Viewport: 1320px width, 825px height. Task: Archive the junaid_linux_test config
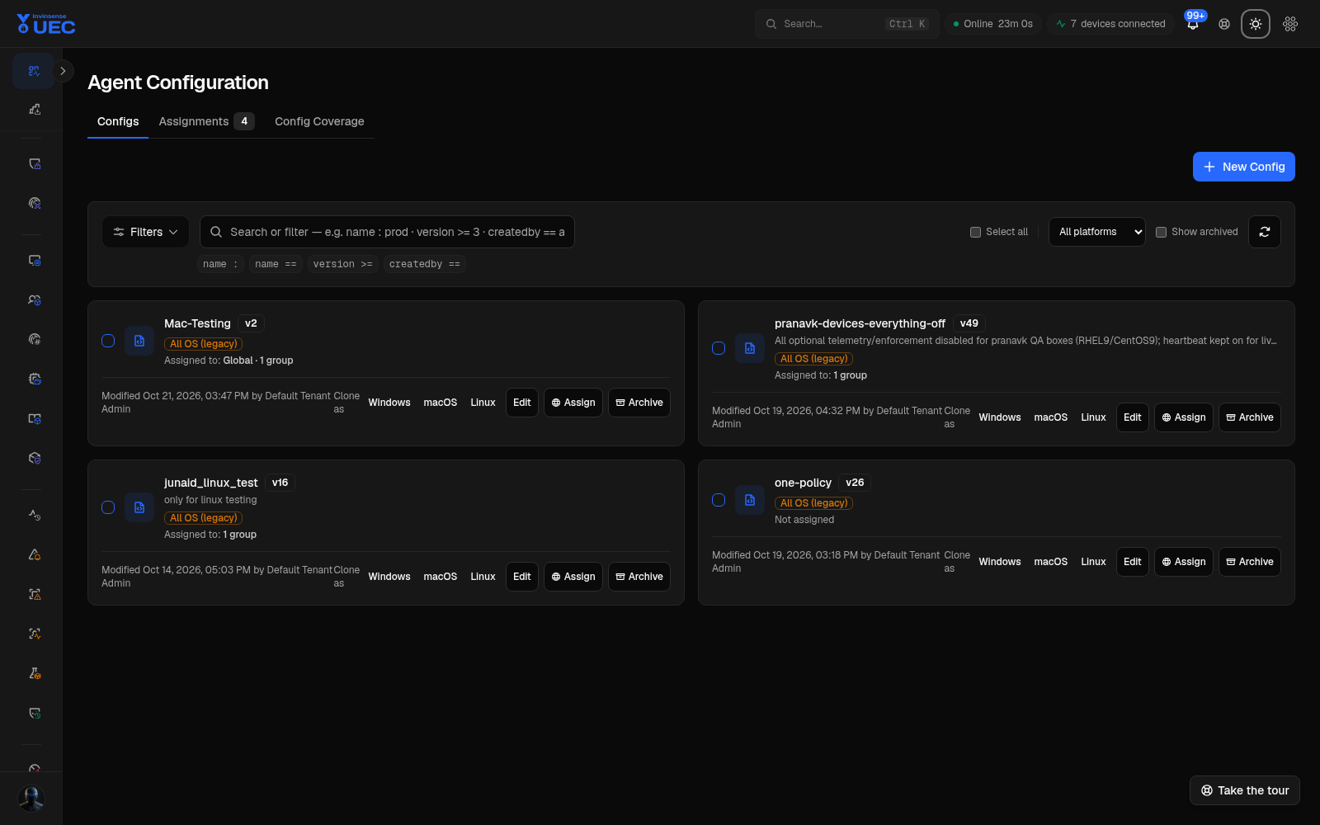click(x=639, y=577)
